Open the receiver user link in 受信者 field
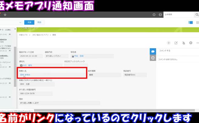The image size is (199, 123). [x=79, y=56]
